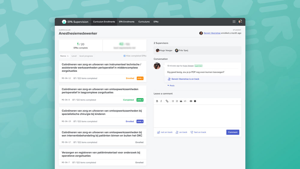
Task: Open the apps grid menu icon
Action: pyautogui.click(x=234, y=22)
